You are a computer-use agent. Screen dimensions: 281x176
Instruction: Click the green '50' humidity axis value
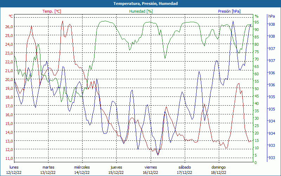click(257, 89)
